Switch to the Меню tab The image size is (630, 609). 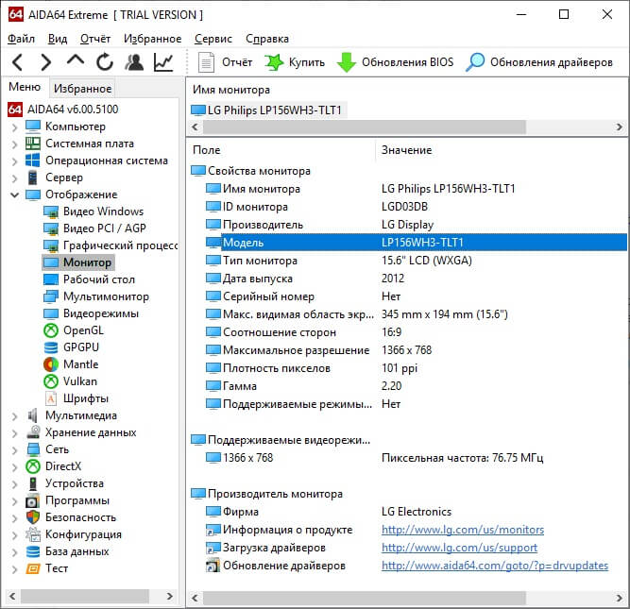click(x=25, y=87)
